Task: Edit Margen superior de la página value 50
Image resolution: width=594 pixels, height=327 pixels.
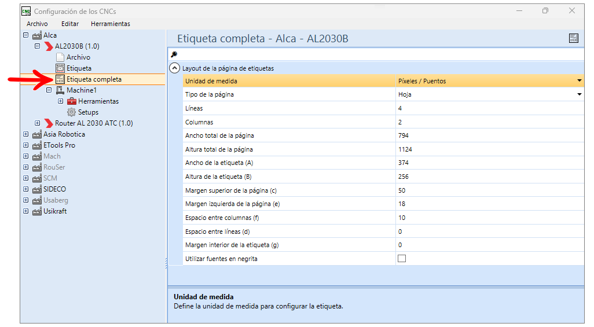Action: (x=489, y=190)
